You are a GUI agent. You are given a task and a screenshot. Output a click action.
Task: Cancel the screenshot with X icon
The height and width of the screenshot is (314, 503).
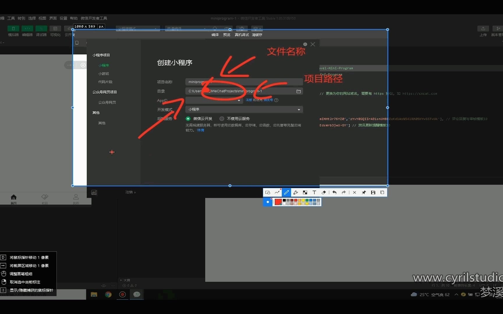[355, 192]
